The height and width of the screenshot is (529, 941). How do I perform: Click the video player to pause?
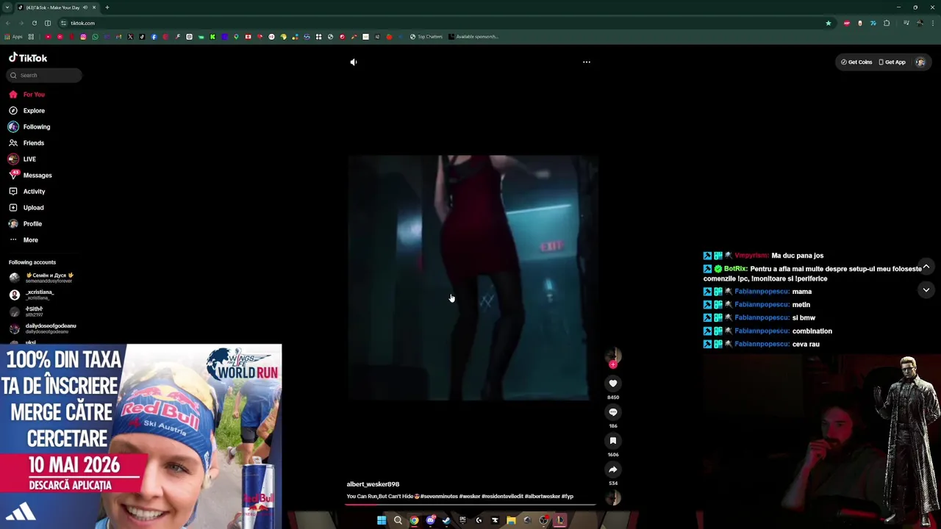click(472, 278)
